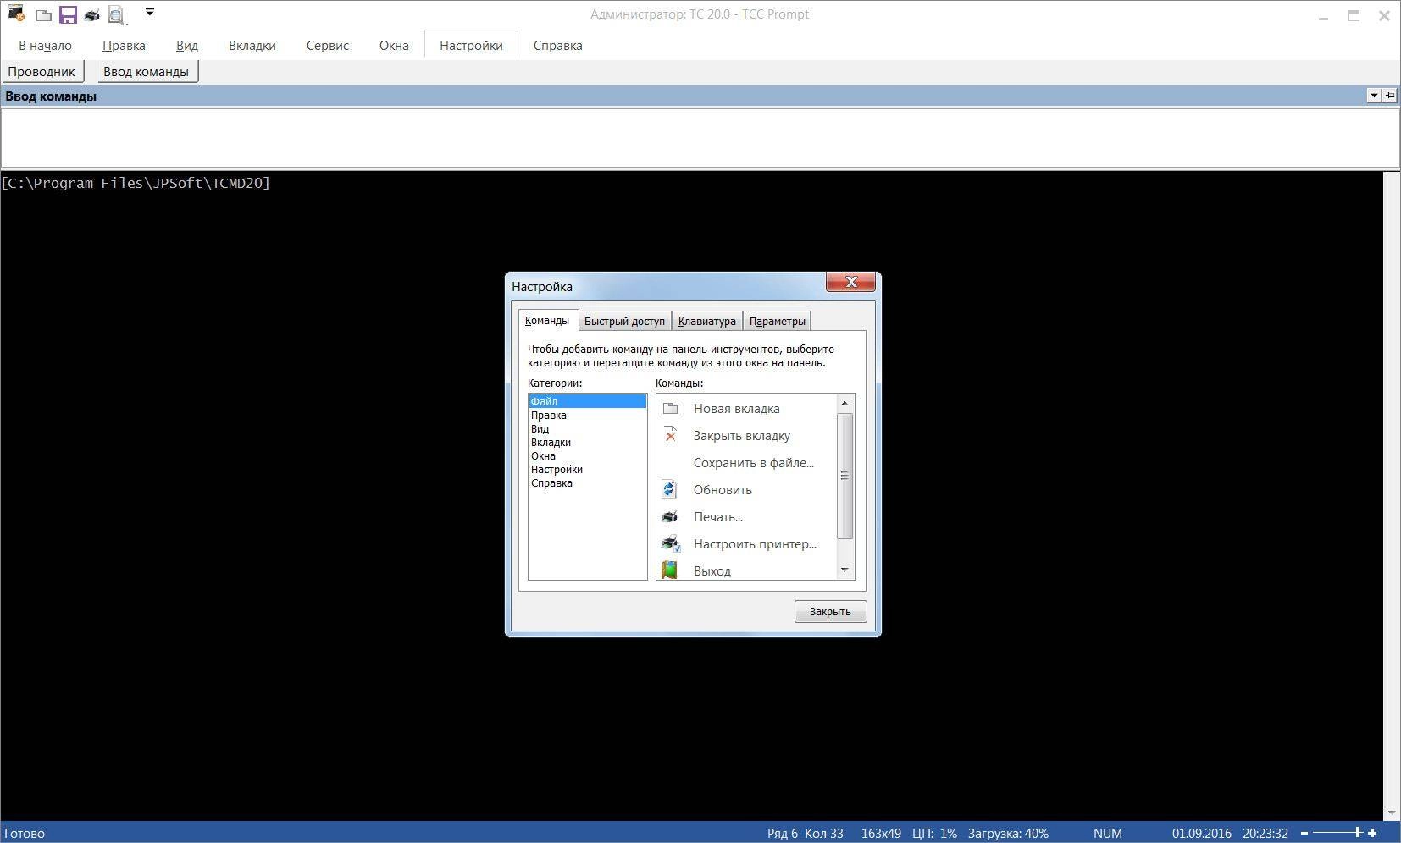Click the zoom in plus in the status bar
The image size is (1401, 843).
tap(1372, 833)
